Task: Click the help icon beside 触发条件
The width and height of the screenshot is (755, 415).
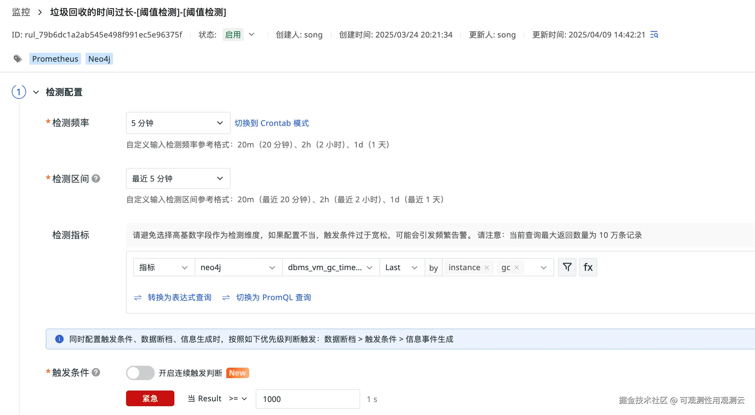Action: [x=96, y=372]
